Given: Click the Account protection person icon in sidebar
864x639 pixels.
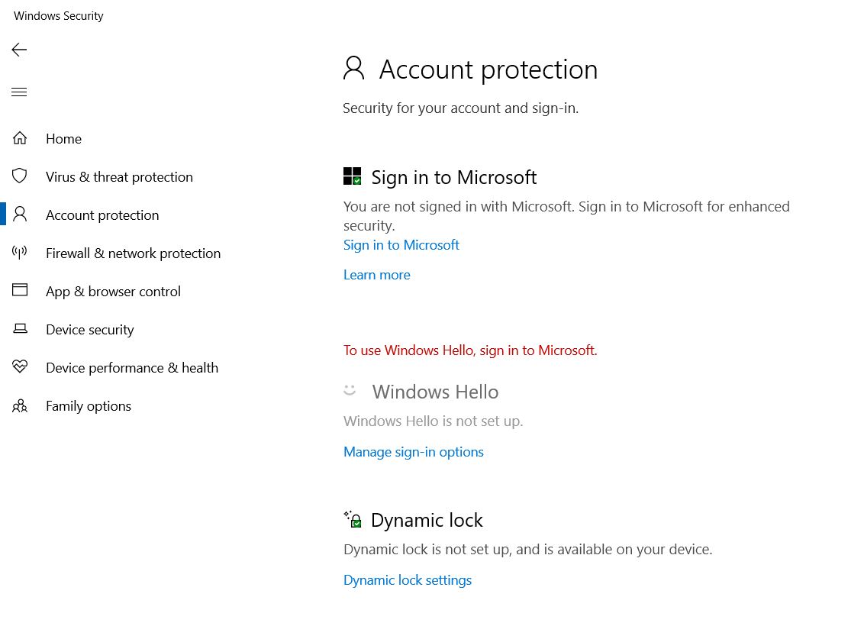Looking at the screenshot, I should click(x=20, y=215).
